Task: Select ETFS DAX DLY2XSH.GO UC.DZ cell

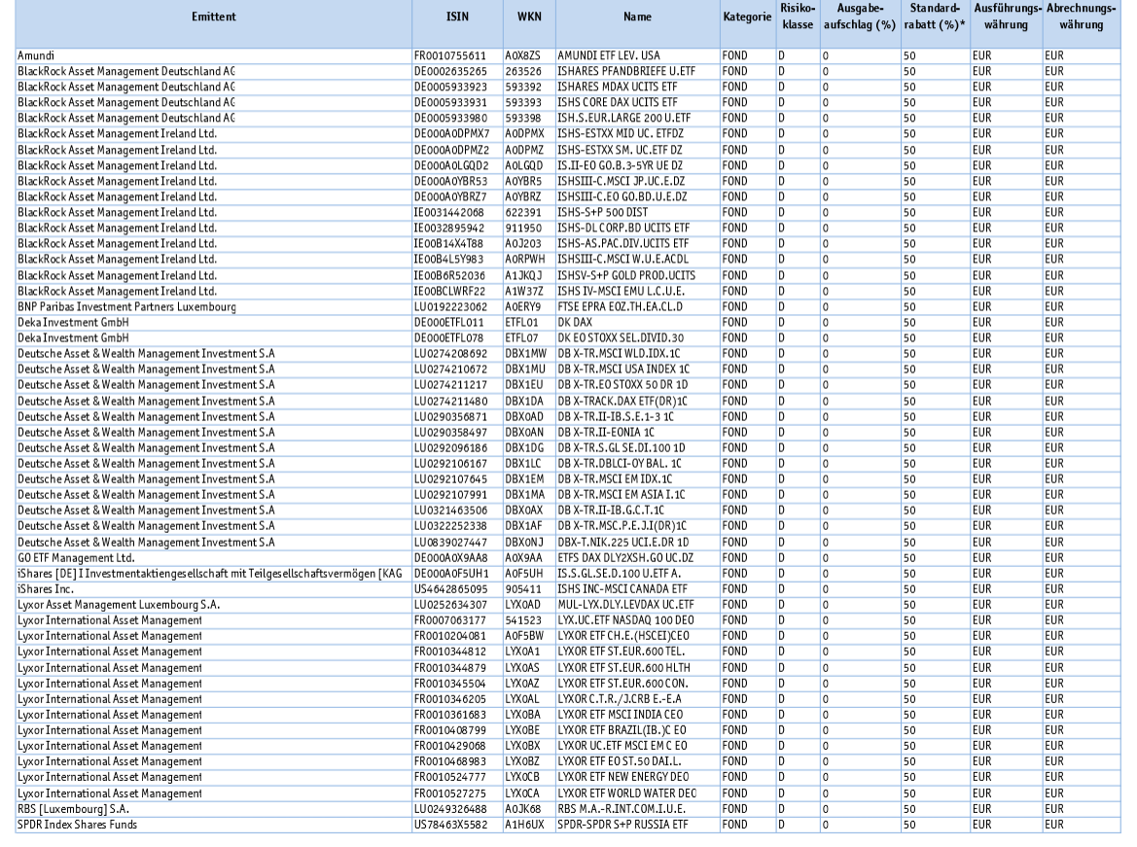Action: (x=637, y=558)
